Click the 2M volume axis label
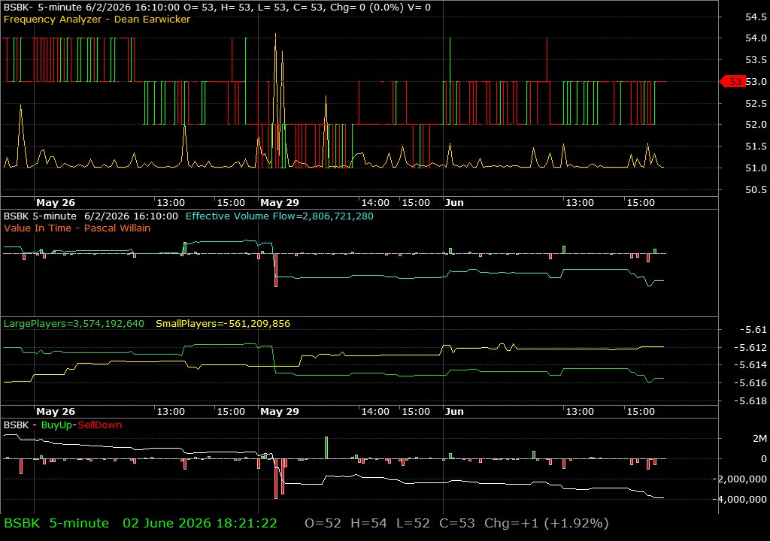This screenshot has height=541, width=770. [759, 438]
